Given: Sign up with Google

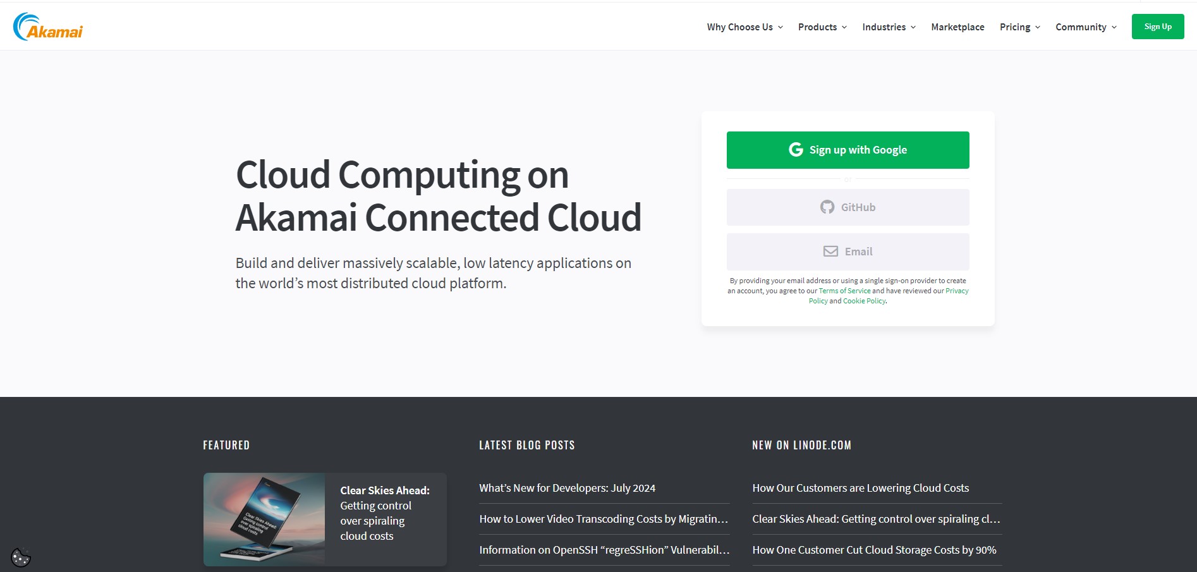Looking at the screenshot, I should [x=848, y=150].
